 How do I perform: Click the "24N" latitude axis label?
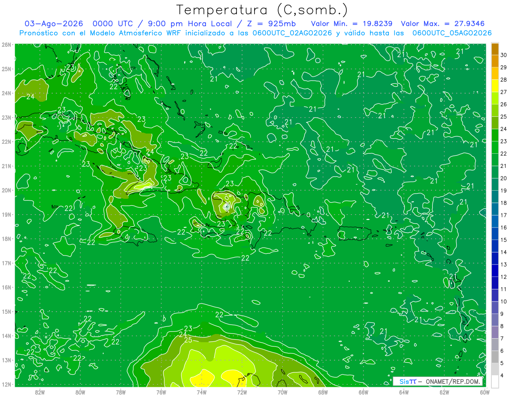pos(6,93)
